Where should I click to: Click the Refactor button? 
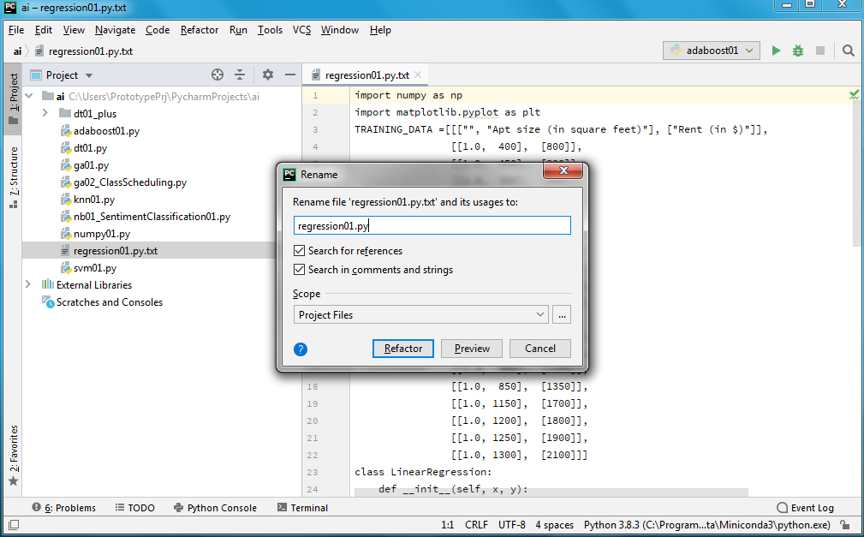click(x=402, y=348)
